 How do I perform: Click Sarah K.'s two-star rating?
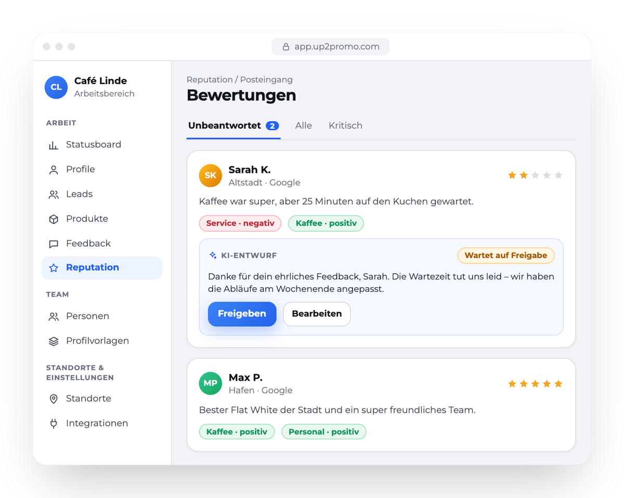pyautogui.click(x=535, y=176)
